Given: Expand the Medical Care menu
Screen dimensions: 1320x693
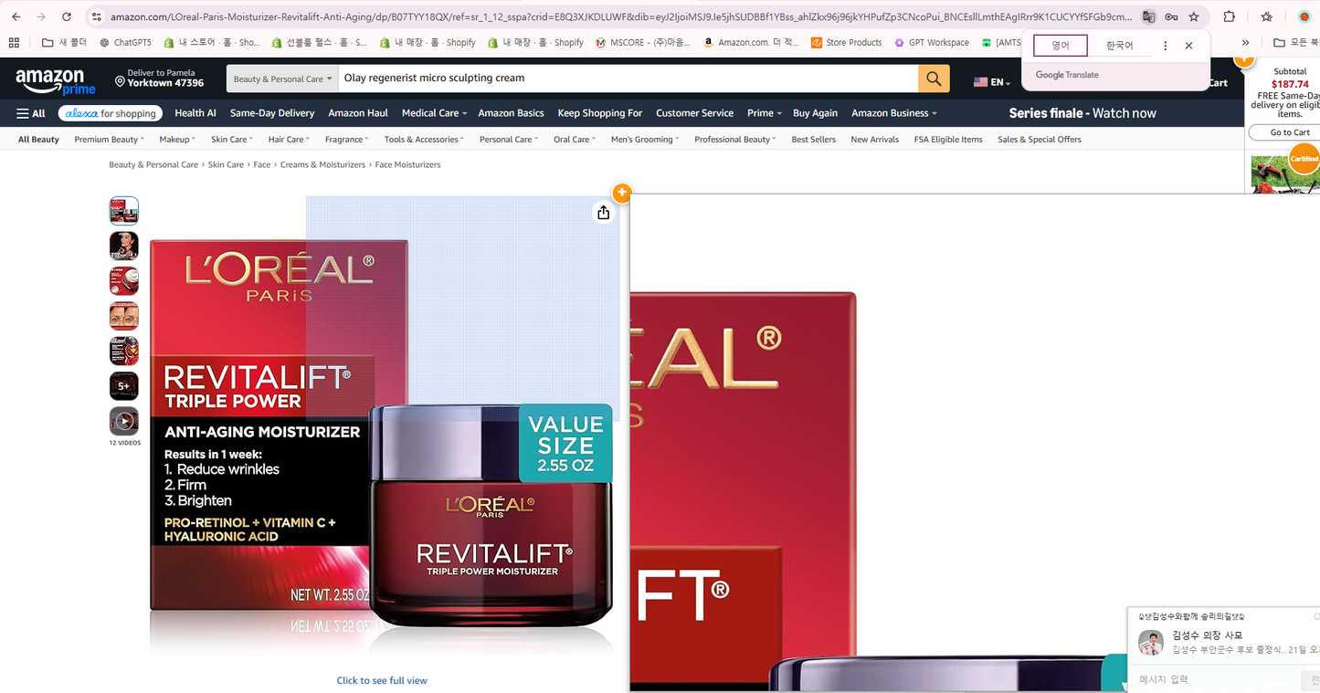Looking at the screenshot, I should [x=434, y=113].
